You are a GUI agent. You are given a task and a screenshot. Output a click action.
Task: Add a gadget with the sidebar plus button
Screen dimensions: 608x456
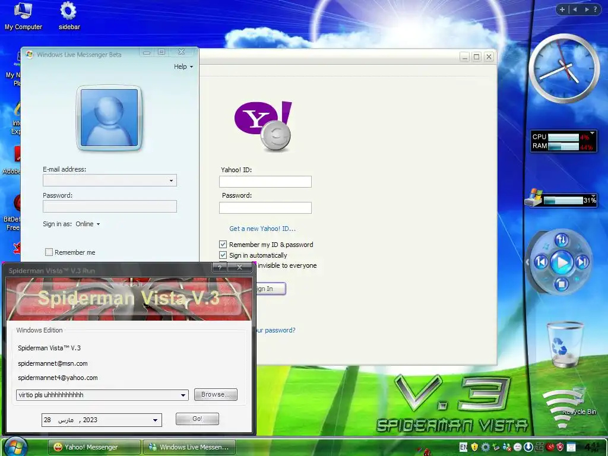point(562,9)
